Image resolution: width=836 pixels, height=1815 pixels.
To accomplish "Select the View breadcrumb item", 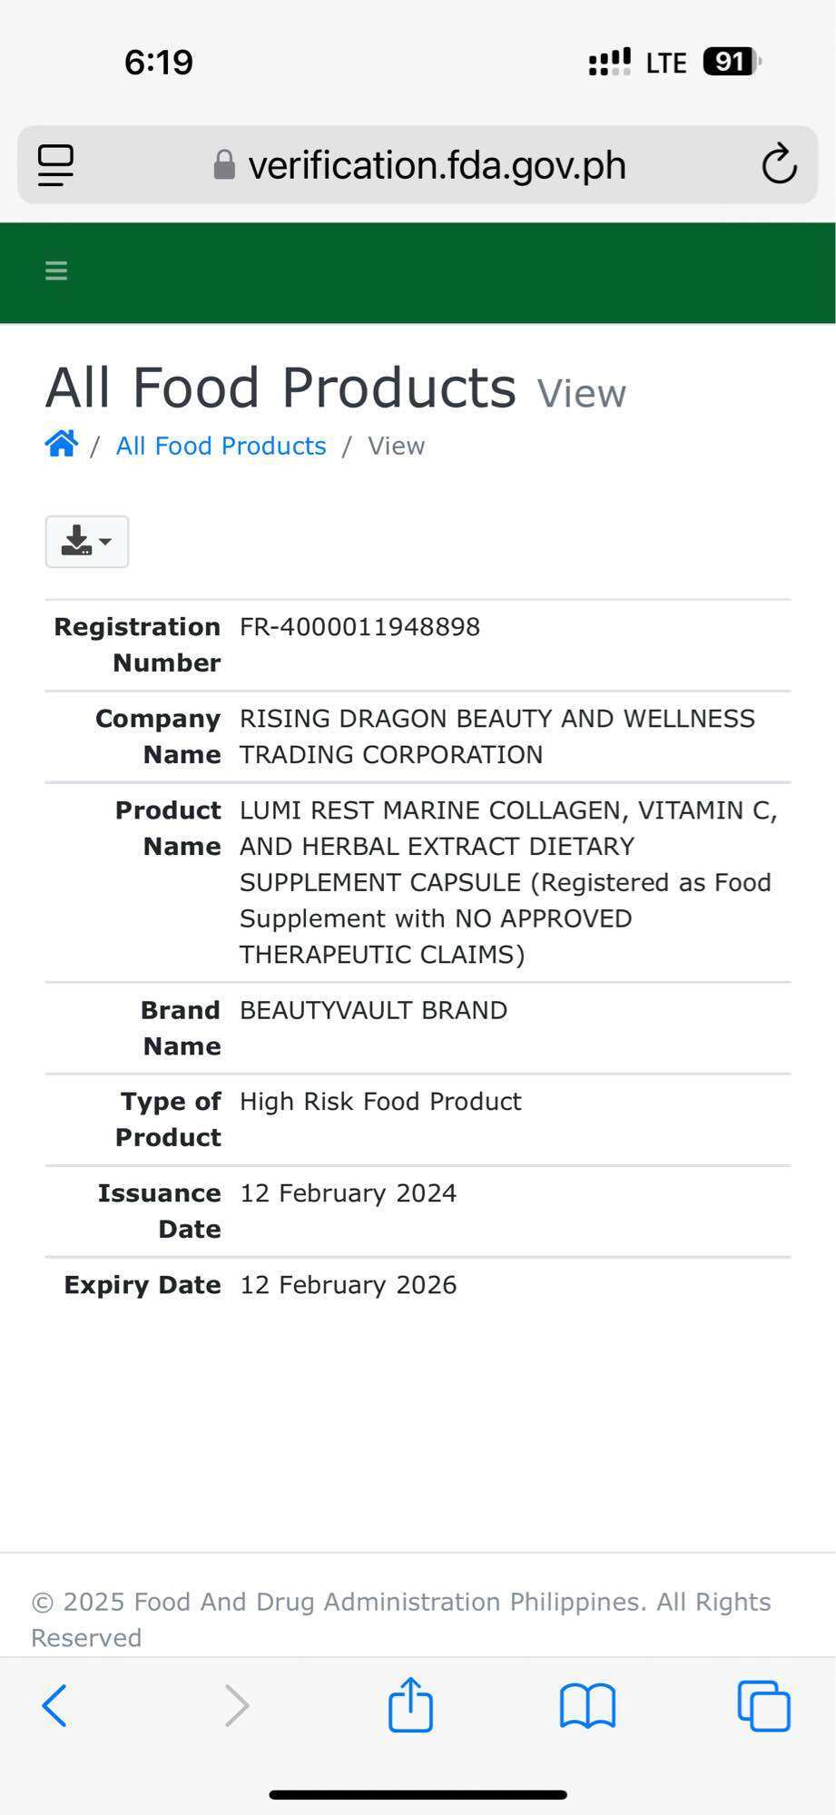I will coord(396,446).
